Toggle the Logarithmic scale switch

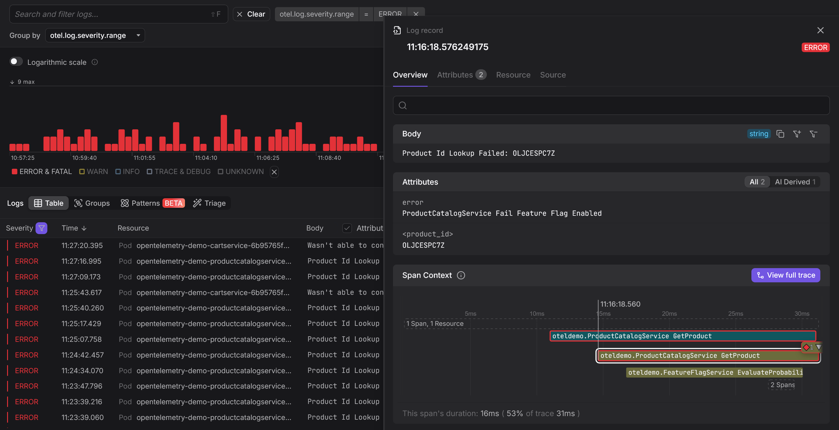click(x=16, y=62)
